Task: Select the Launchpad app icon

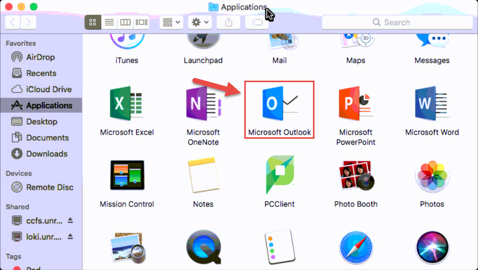Action: click(203, 41)
